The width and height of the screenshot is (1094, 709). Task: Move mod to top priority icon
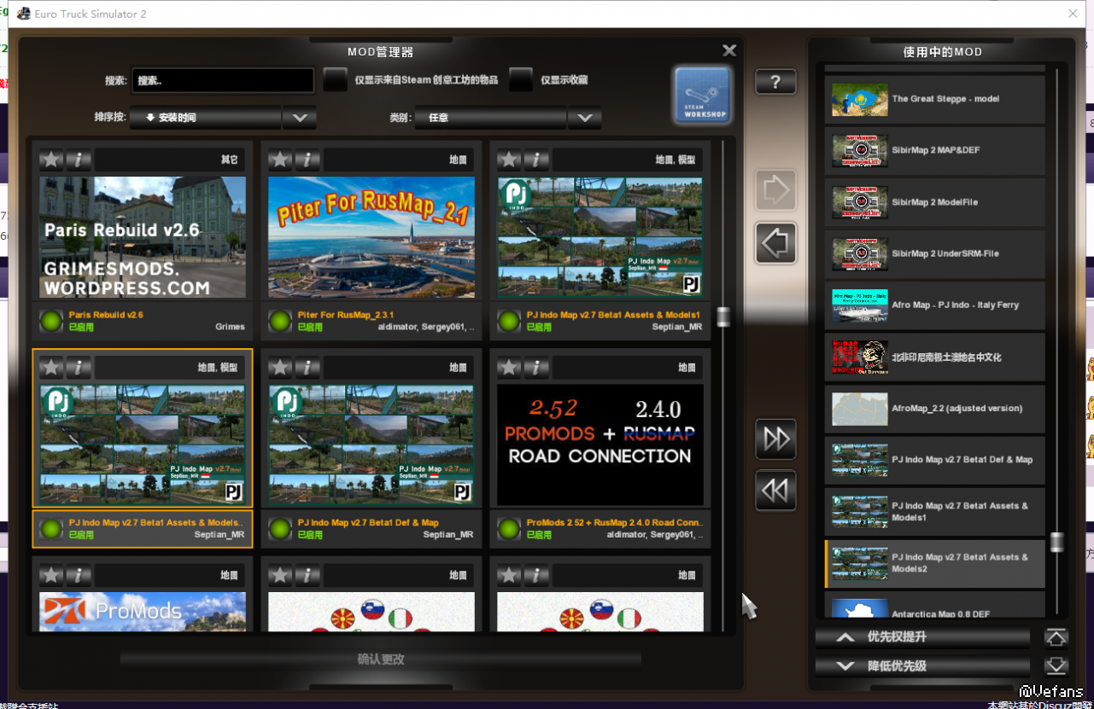pos(1056,637)
